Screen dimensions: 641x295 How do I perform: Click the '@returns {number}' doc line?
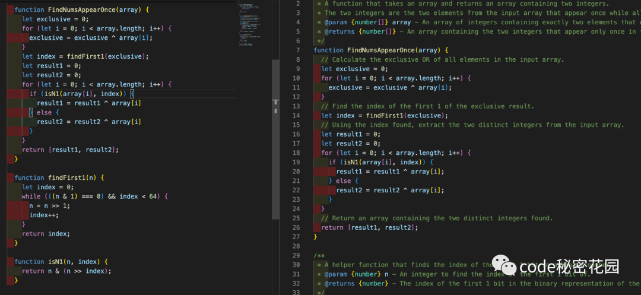click(x=479, y=284)
